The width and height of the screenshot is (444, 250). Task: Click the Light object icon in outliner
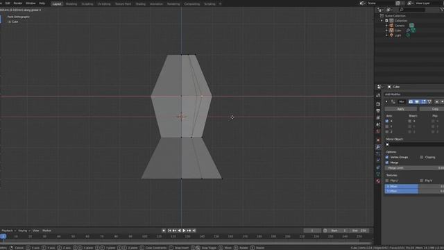pos(391,35)
